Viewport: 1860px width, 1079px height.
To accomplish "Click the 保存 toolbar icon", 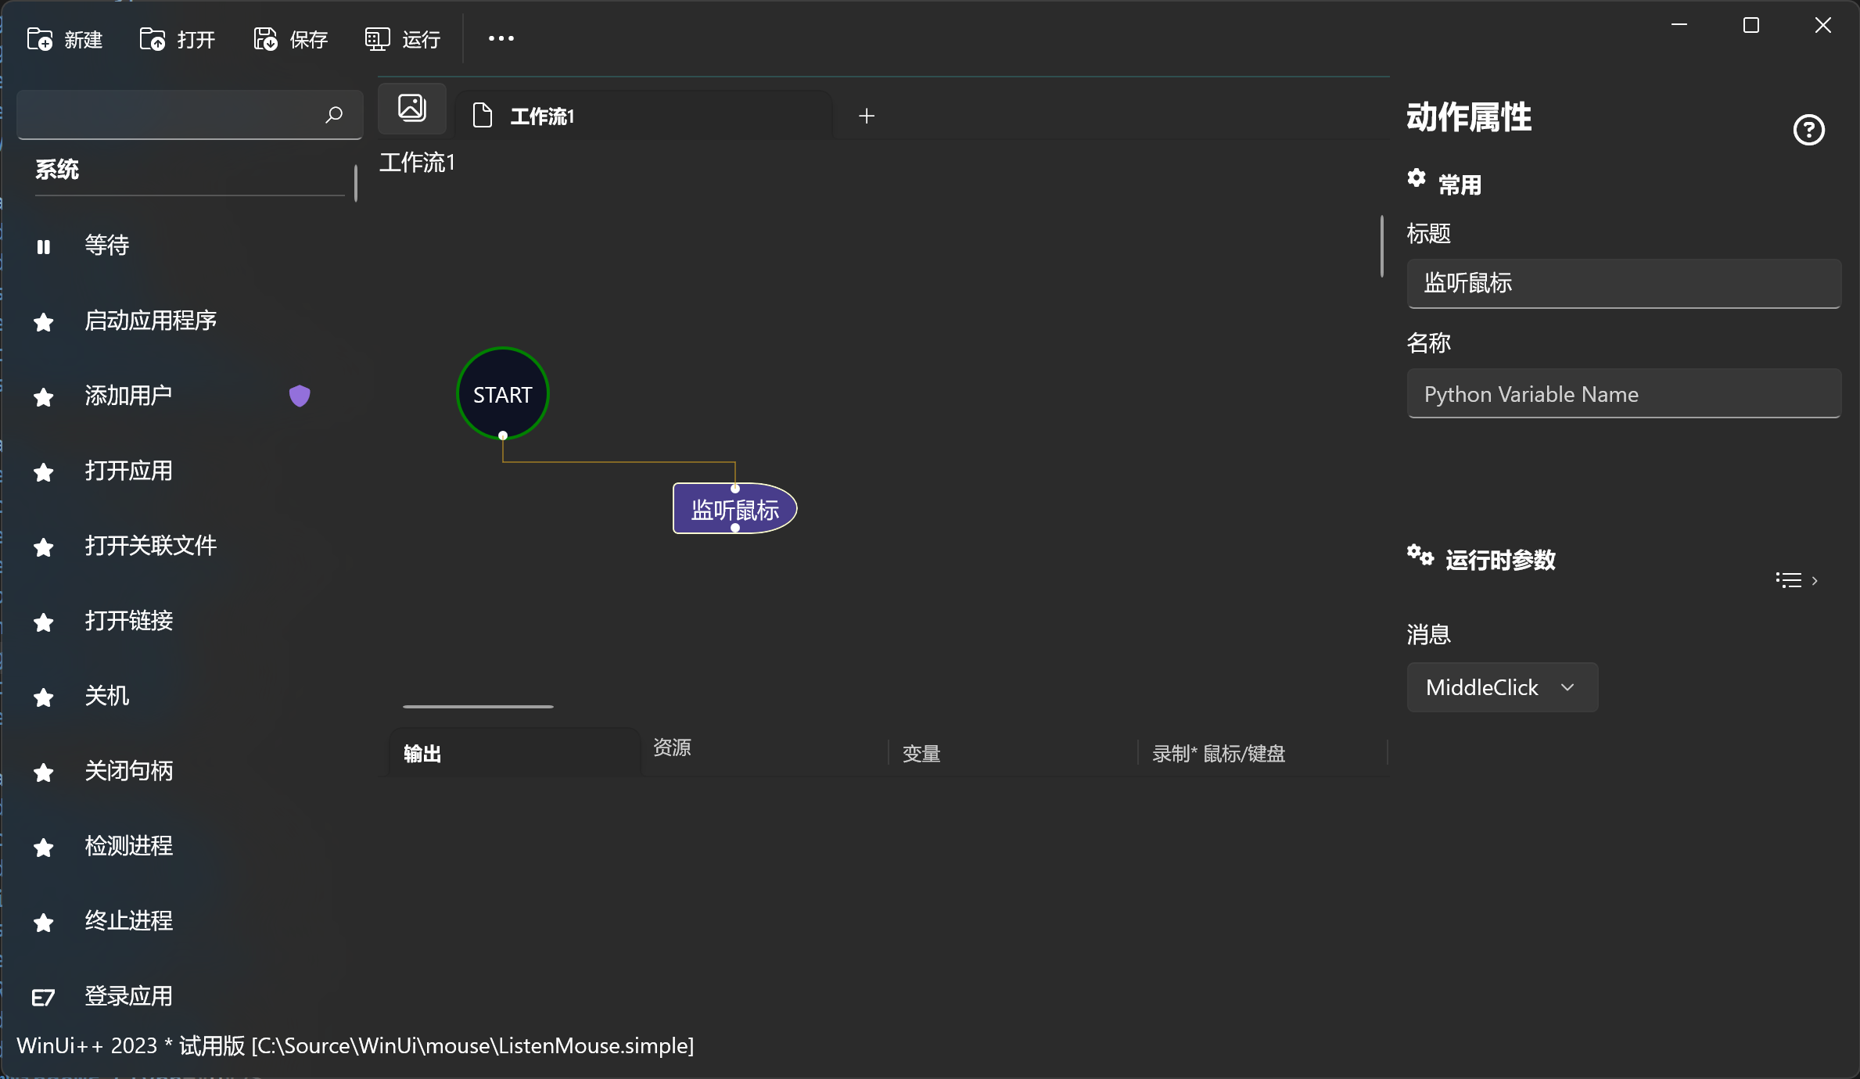I will click(264, 38).
